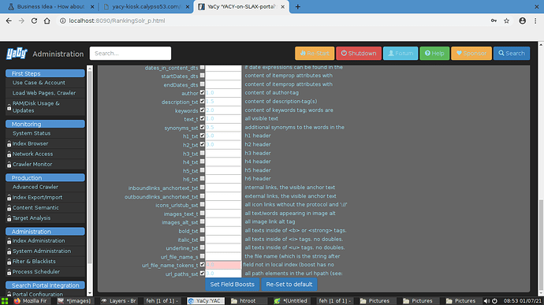Open browser home page icon

click(x=47, y=20)
